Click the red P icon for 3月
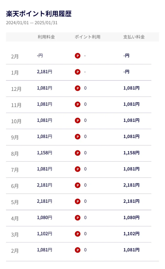This screenshot has width=165, height=269. [78, 234]
